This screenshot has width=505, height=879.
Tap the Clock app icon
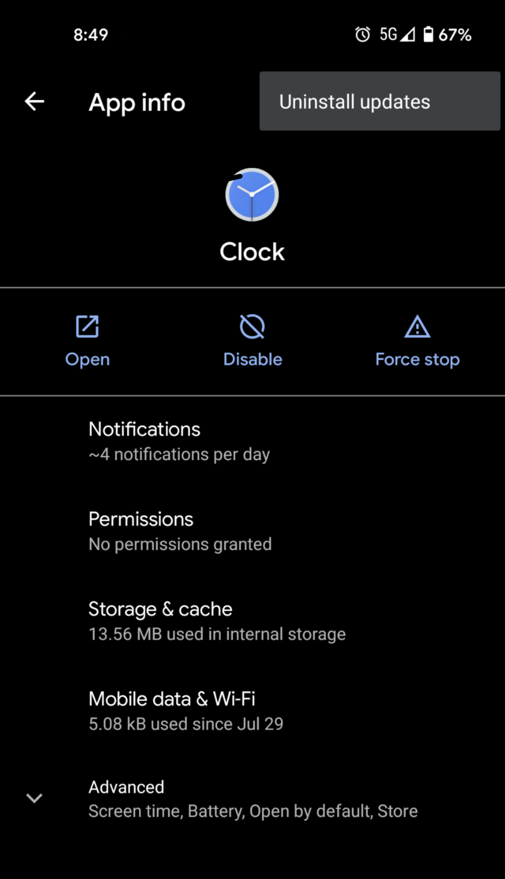point(252,195)
